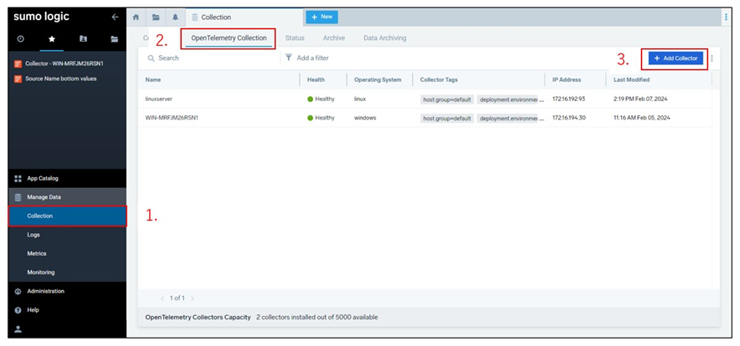The height and width of the screenshot is (346, 740).
Task: Sort by IP Address column header
Action: (567, 80)
